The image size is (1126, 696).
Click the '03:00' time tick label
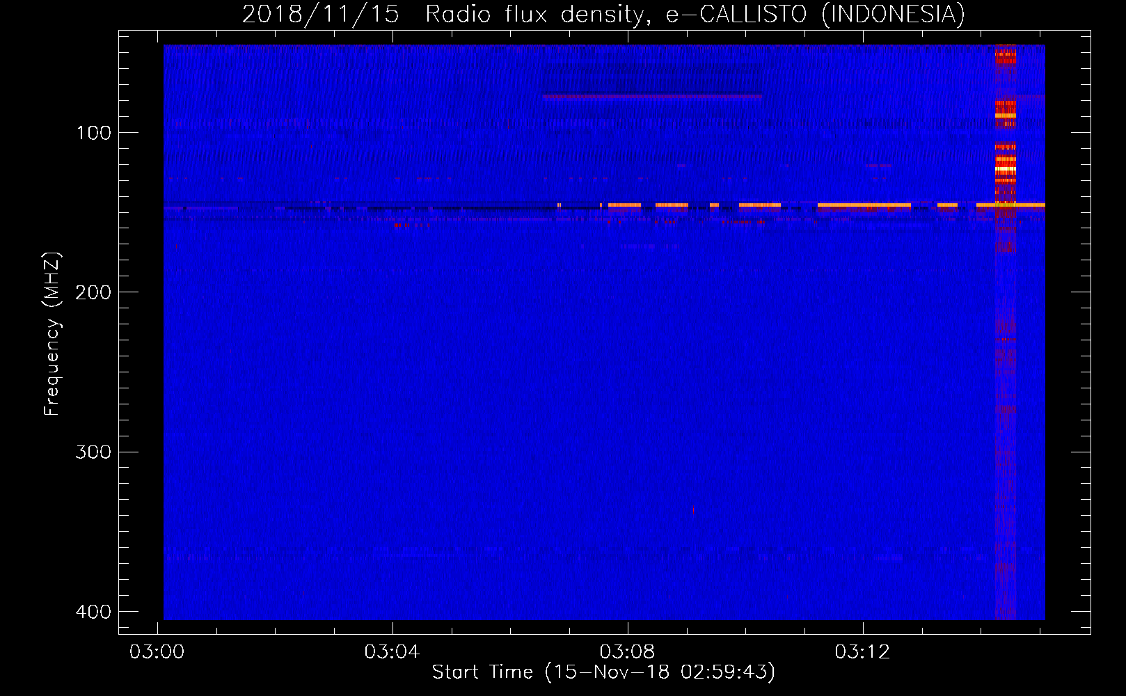click(157, 652)
